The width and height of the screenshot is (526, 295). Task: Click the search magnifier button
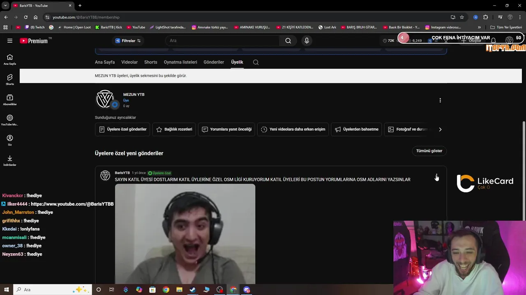click(x=288, y=41)
